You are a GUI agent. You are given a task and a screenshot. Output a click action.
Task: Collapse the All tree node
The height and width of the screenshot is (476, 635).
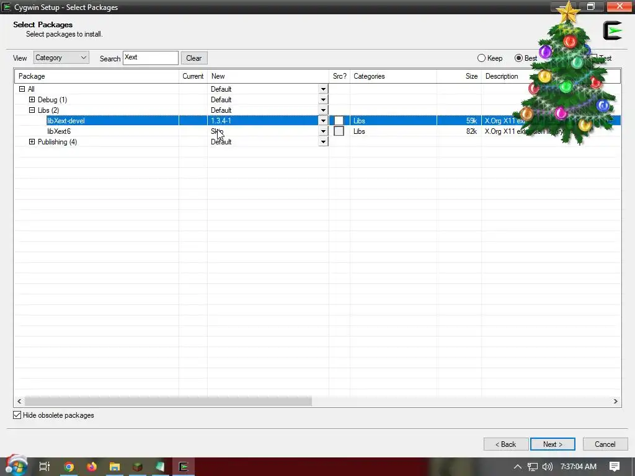tap(22, 89)
